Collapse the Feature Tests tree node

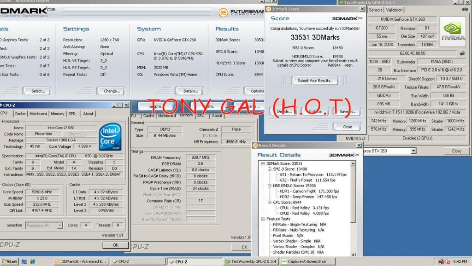[263, 219]
